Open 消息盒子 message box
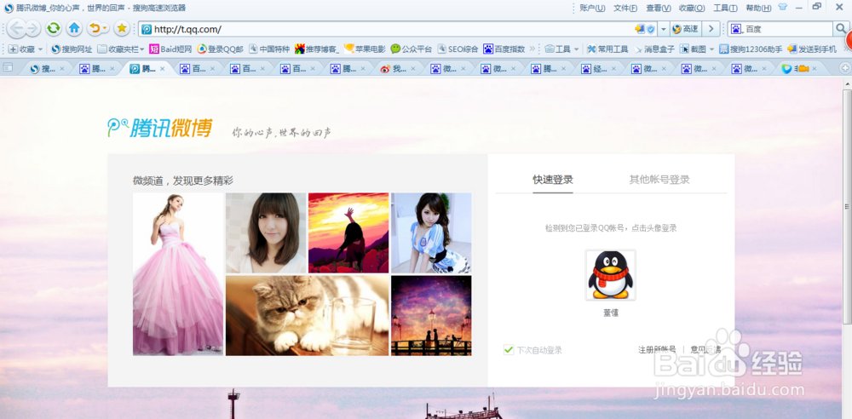 (654, 49)
